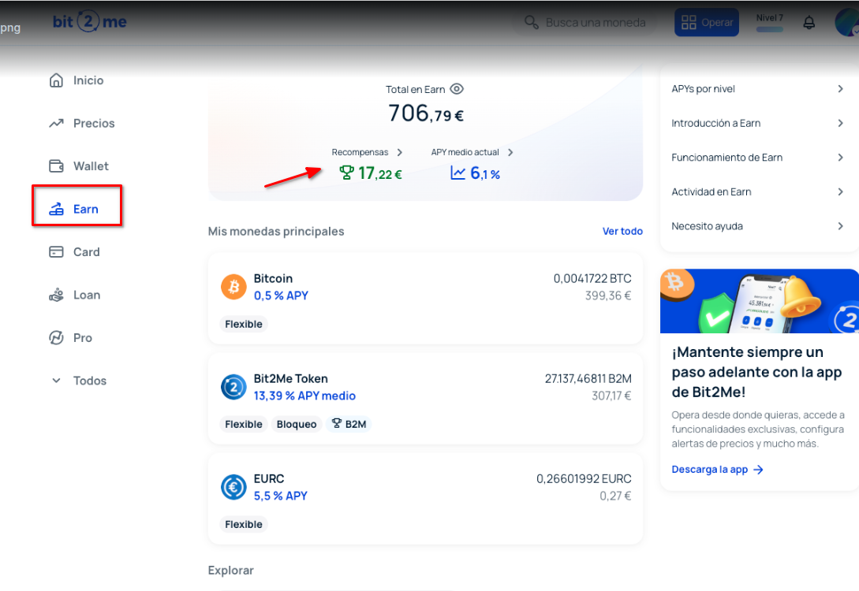Click the user avatar in header

click(846, 22)
